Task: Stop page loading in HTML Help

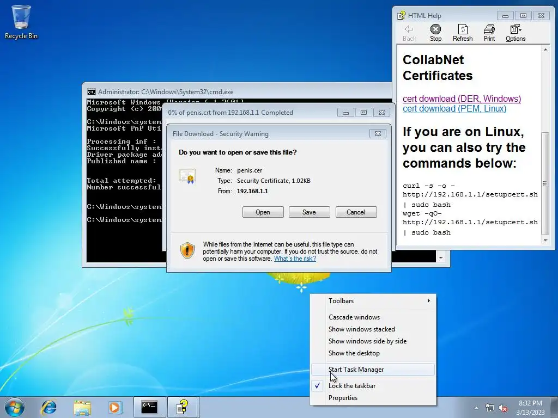Action: click(435, 33)
